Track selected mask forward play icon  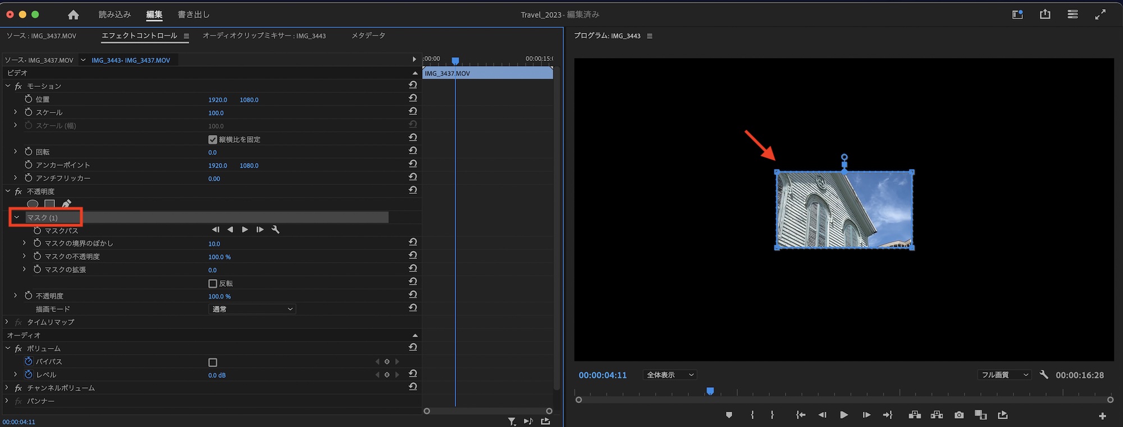coord(245,230)
